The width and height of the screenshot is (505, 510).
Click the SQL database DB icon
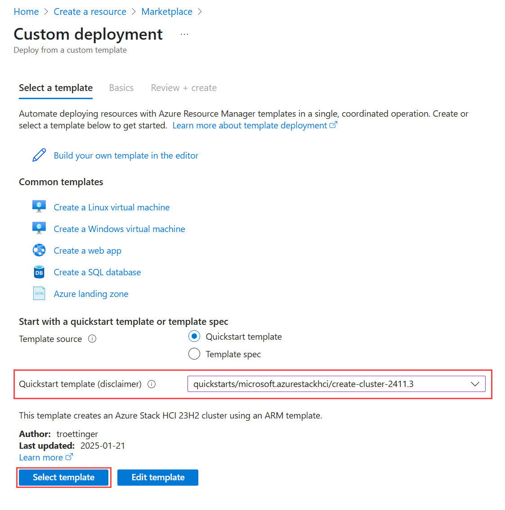click(39, 272)
